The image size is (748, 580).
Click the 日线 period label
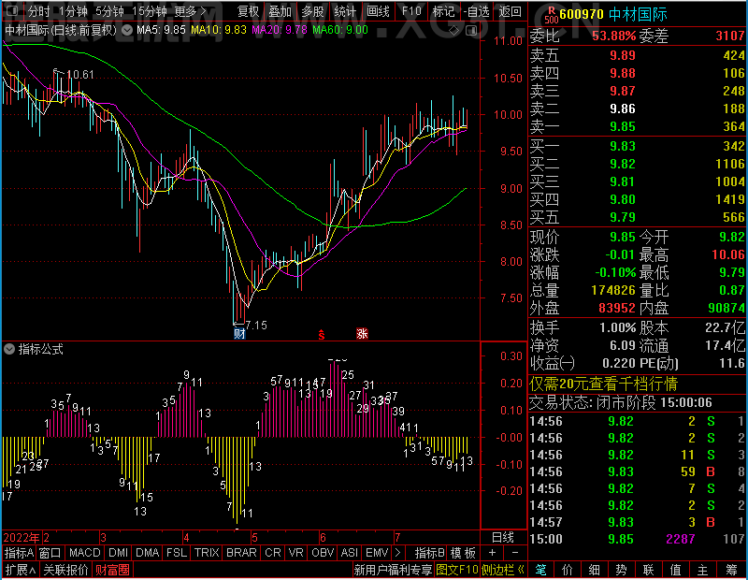(503, 538)
